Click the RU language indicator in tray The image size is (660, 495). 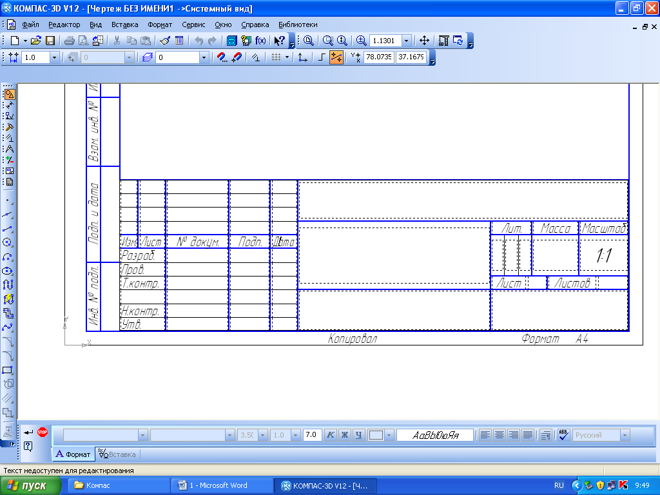tap(559, 486)
